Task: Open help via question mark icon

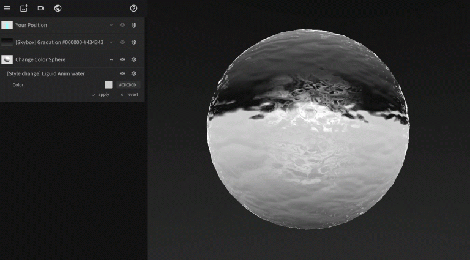Action: [133, 9]
